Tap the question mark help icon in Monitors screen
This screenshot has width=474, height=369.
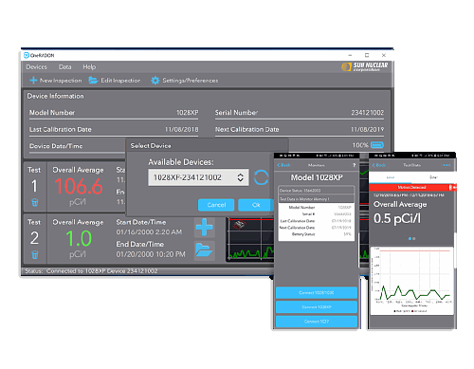pyautogui.click(x=354, y=165)
